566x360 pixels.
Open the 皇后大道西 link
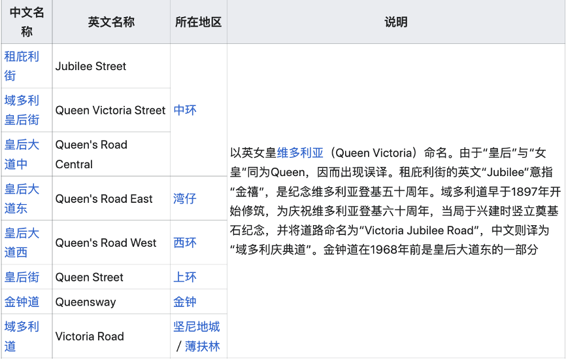coord(22,243)
